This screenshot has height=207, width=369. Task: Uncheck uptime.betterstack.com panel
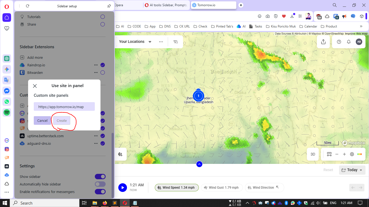tap(103, 136)
